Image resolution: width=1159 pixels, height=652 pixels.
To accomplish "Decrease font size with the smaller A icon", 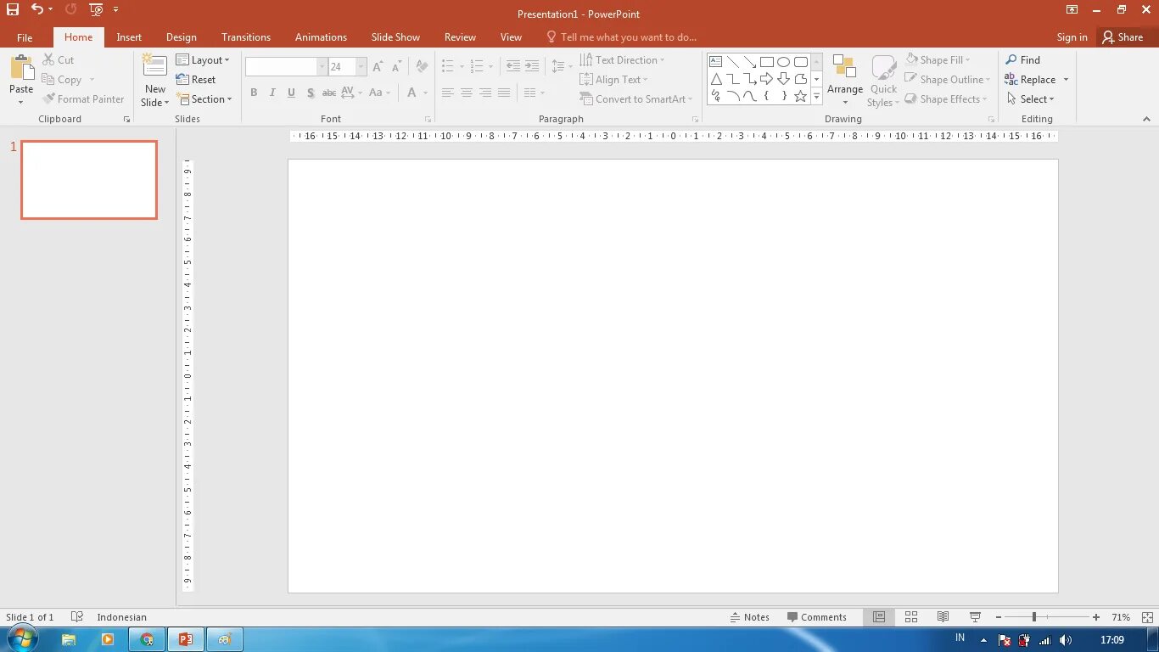I will 396,66.
